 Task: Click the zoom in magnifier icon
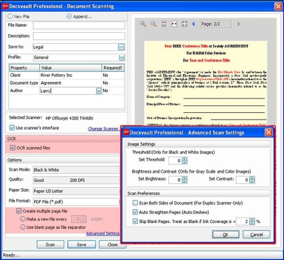[143, 24]
